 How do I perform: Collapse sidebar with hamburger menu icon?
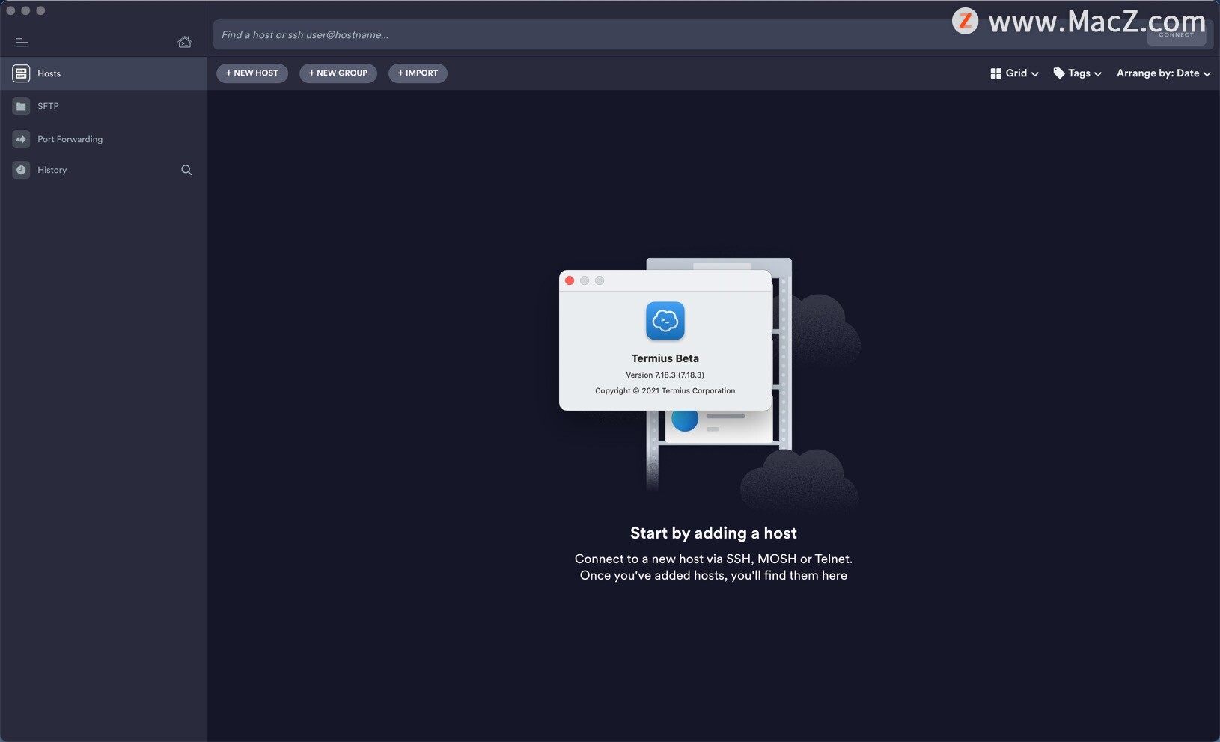tap(22, 43)
